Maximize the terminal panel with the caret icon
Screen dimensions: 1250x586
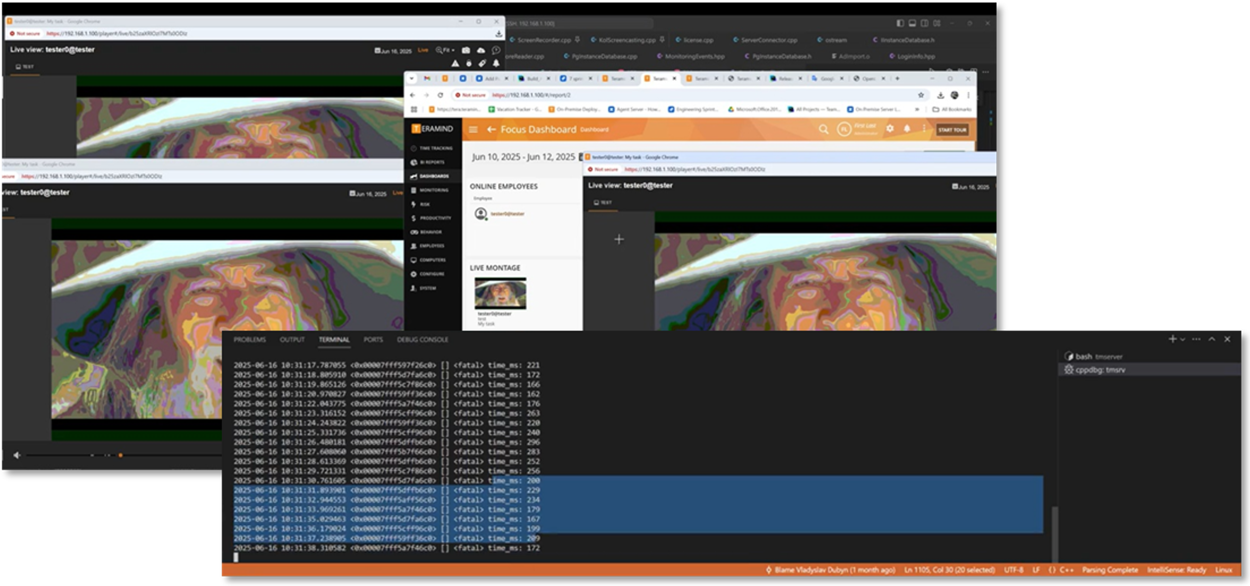pos(1211,339)
